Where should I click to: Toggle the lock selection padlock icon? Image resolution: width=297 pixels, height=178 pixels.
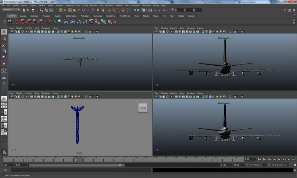pos(98,10)
